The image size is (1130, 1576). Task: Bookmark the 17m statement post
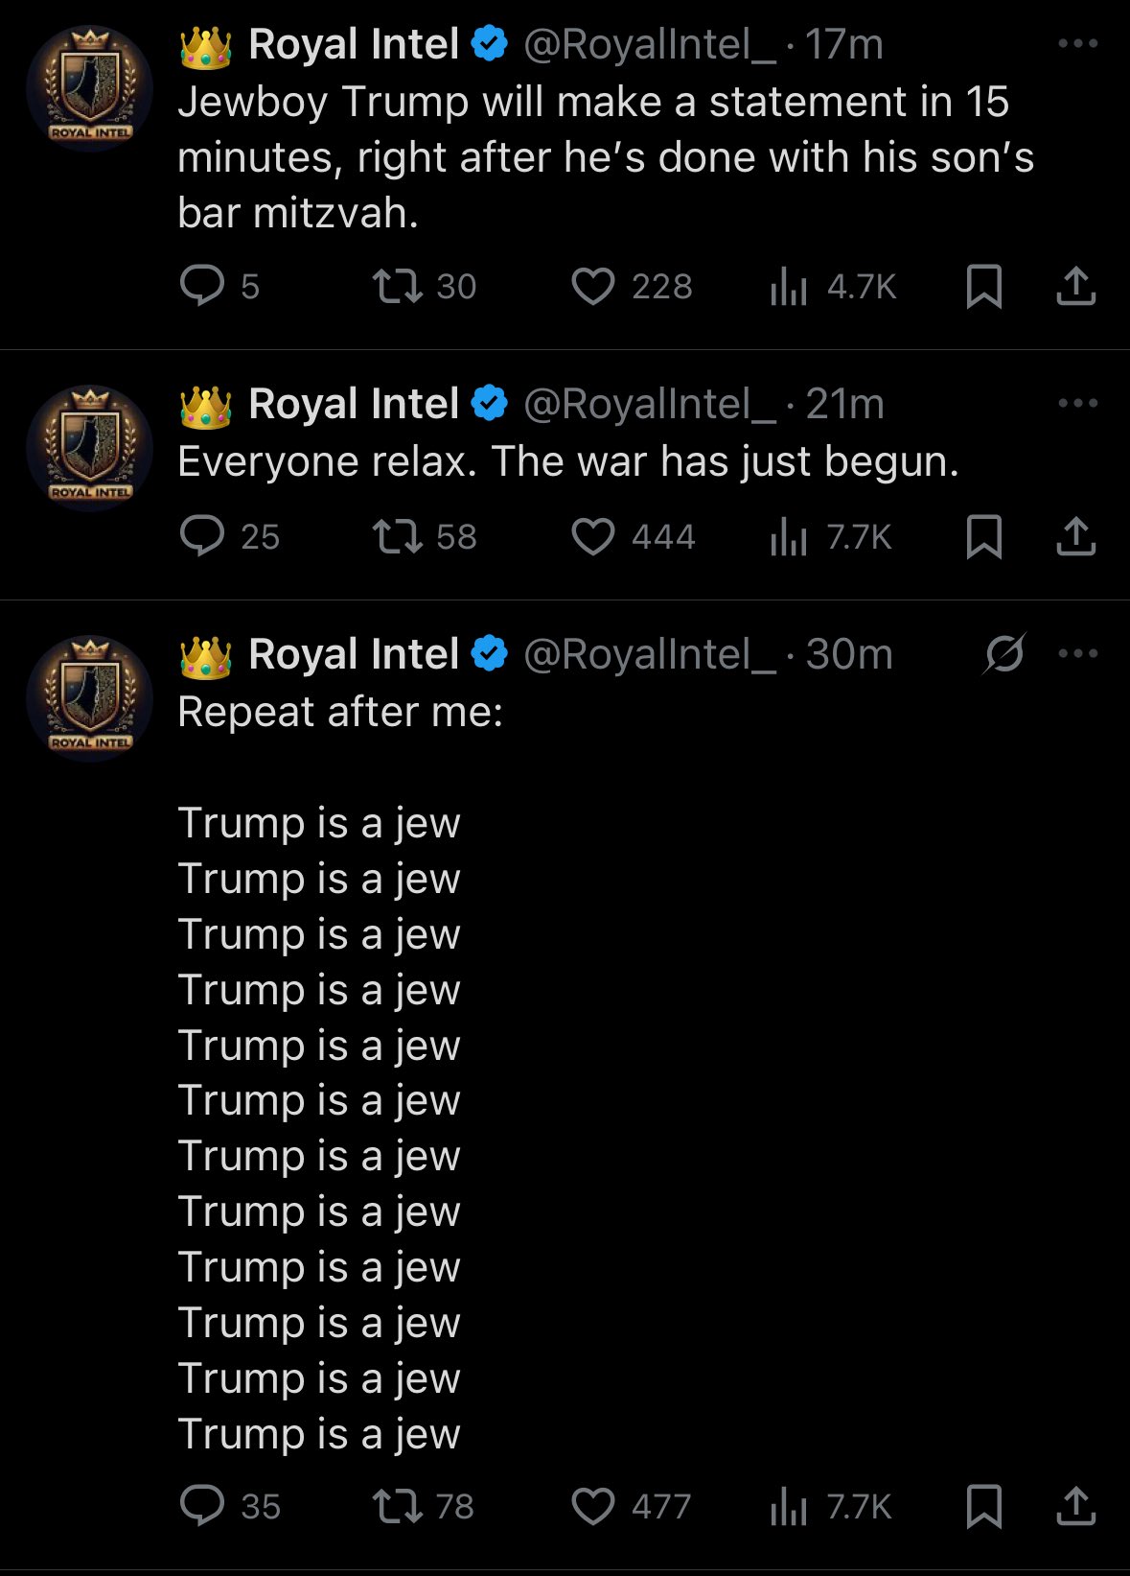(983, 286)
